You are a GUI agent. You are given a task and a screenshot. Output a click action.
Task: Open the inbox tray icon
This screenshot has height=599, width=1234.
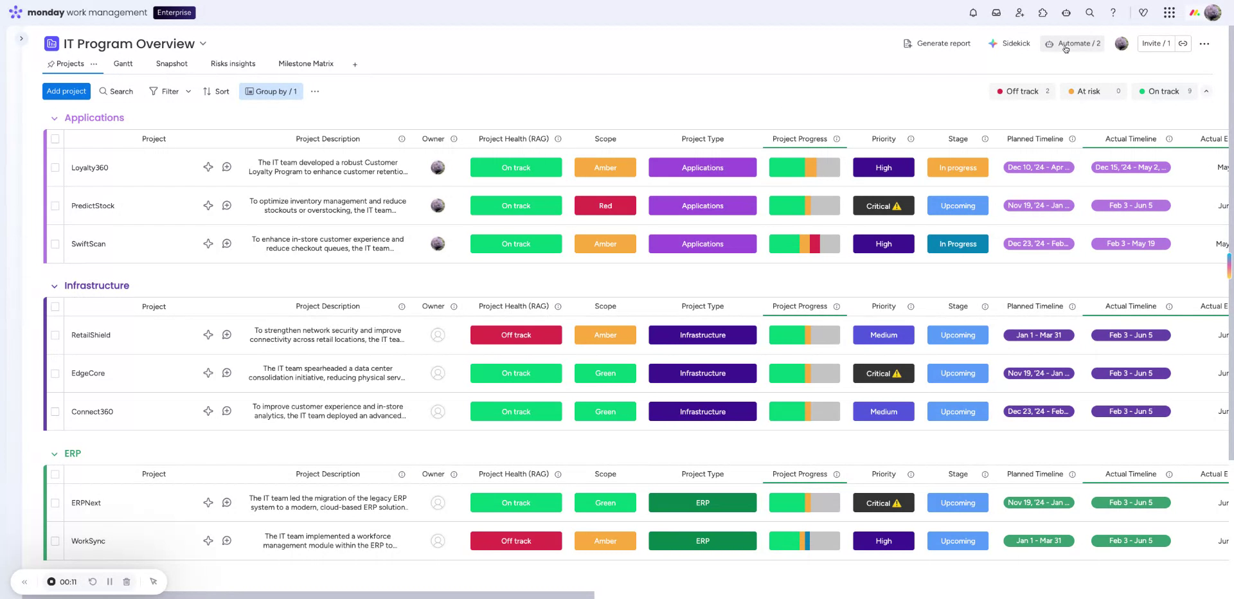(996, 13)
